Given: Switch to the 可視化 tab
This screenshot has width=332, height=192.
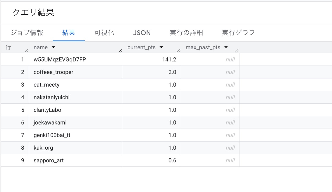Looking at the screenshot, I should coord(104,33).
